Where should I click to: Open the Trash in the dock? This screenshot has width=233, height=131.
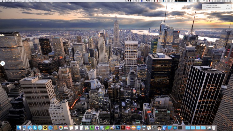click(x=214, y=128)
